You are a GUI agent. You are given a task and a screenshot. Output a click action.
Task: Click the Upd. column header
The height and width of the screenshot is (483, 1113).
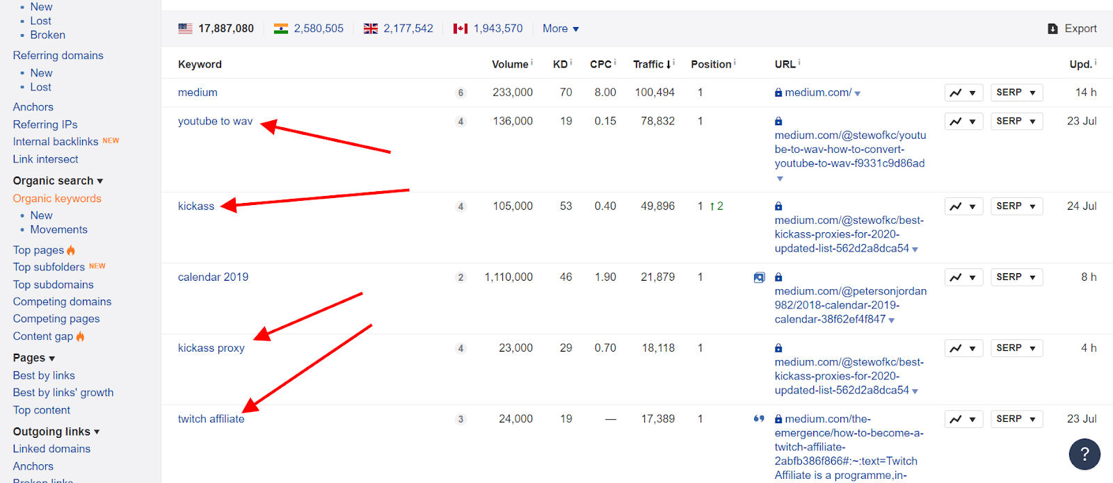tap(1080, 64)
